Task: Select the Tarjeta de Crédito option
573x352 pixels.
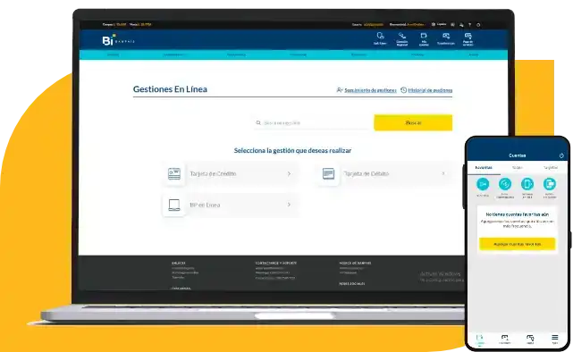Action: 231,174
